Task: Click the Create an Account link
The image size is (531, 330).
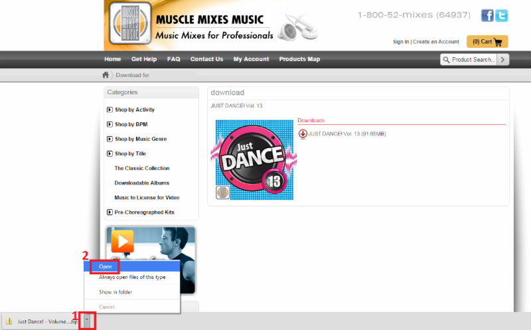Action: pyautogui.click(x=436, y=42)
